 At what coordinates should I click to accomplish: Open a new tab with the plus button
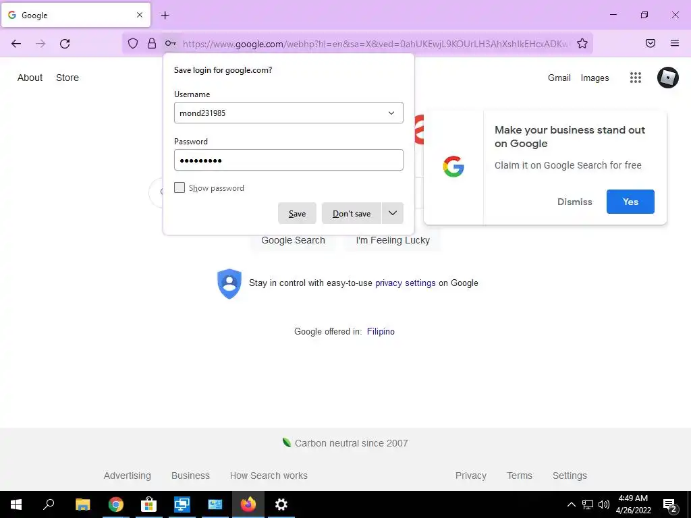coord(165,15)
